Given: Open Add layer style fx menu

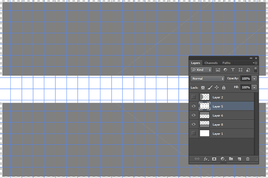Looking at the screenshot, I should tap(206, 159).
